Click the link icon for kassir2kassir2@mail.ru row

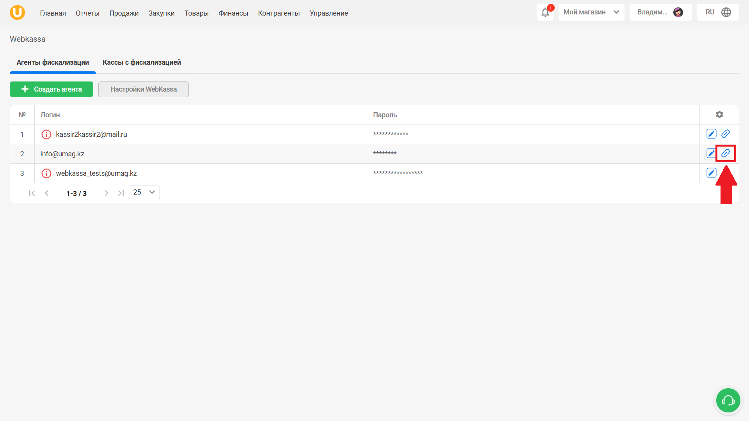coord(725,134)
